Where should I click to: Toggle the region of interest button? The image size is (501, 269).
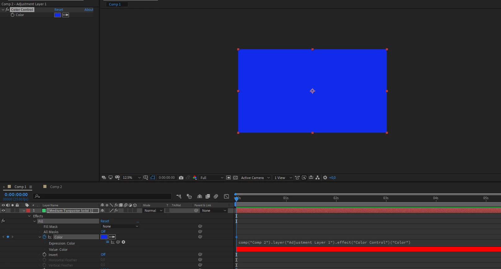229,178
